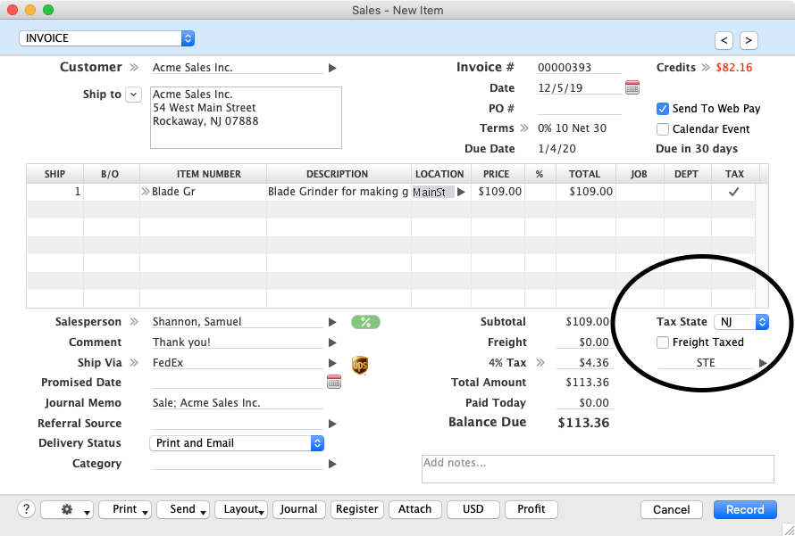Click the UPS shipping icon
Screen dimensions: 795x536
pyautogui.click(x=360, y=365)
